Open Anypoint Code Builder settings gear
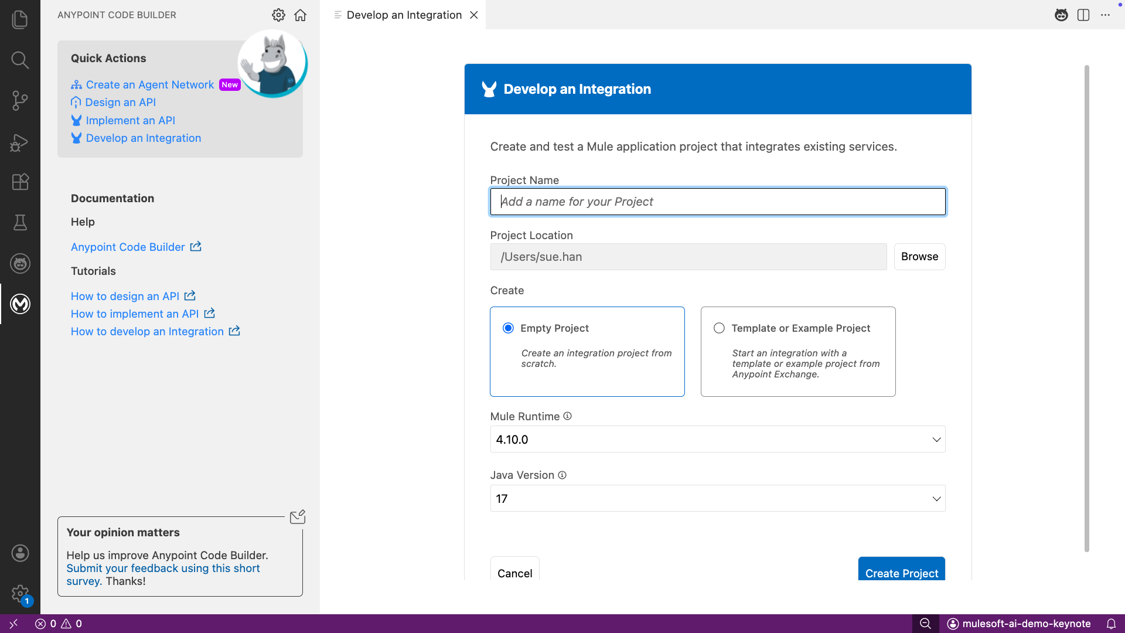Viewport: 1125px width, 633px height. point(278,15)
